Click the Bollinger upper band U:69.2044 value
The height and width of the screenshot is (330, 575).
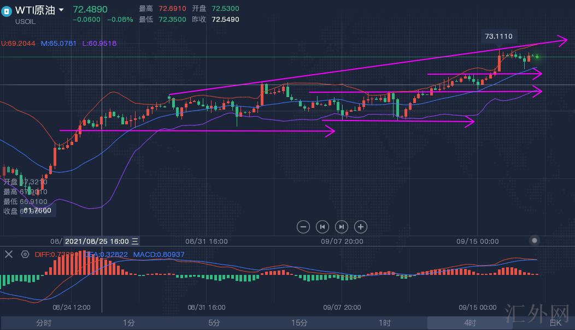(19, 43)
